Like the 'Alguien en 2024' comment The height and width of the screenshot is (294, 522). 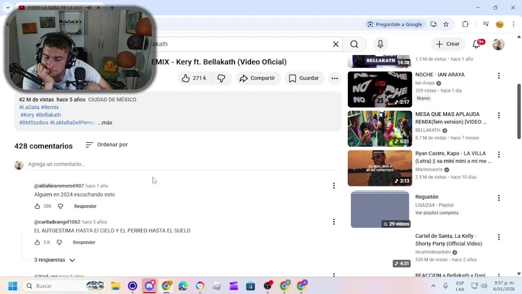[x=38, y=206]
